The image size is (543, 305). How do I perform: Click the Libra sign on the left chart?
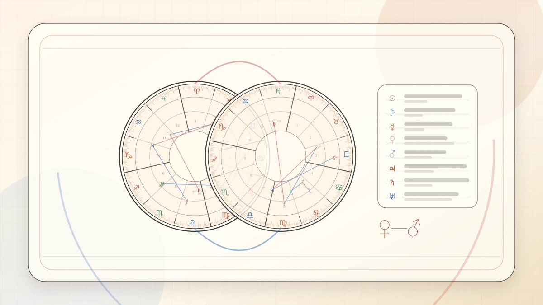click(192, 222)
